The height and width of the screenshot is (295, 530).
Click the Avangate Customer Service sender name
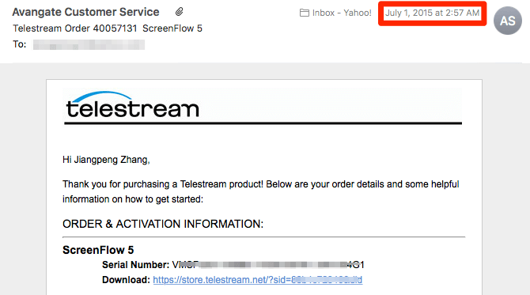tap(85, 12)
